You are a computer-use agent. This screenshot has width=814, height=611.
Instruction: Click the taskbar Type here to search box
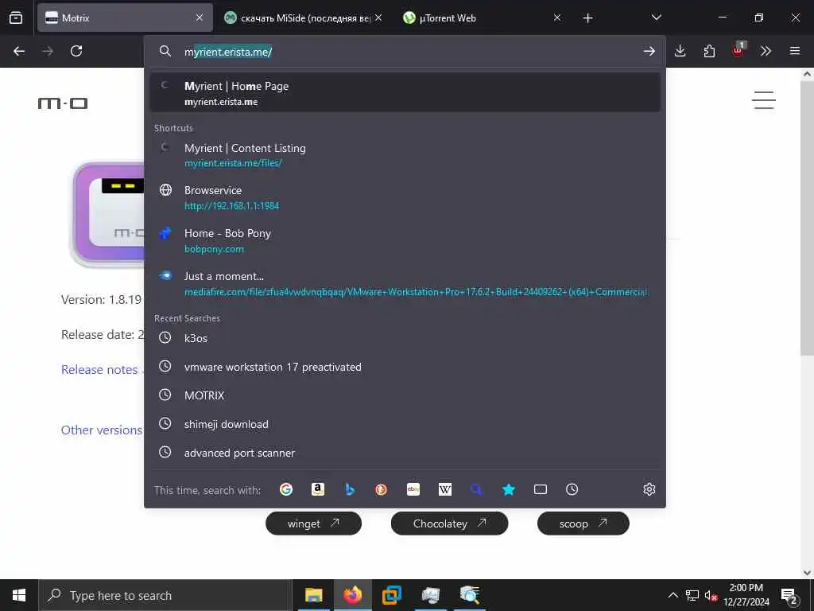pyautogui.click(x=165, y=595)
